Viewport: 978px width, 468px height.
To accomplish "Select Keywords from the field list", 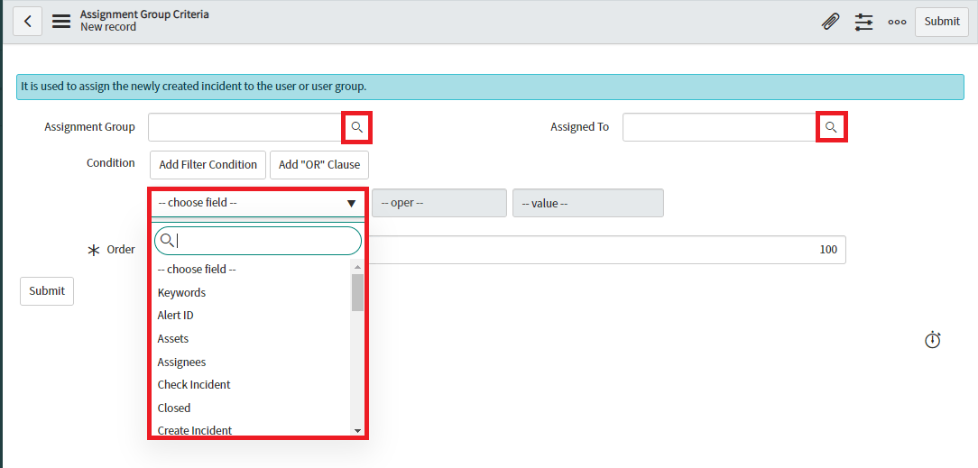I will click(181, 292).
